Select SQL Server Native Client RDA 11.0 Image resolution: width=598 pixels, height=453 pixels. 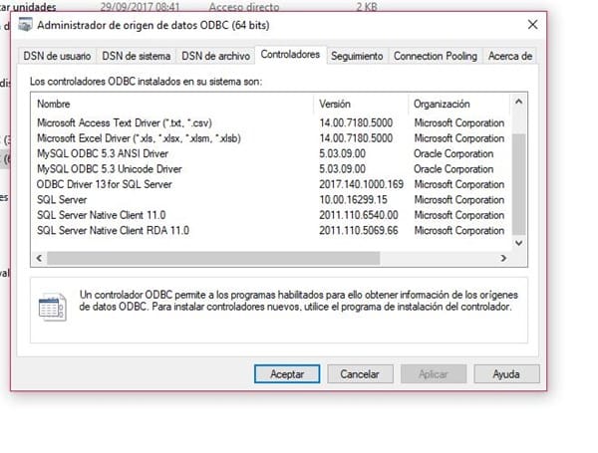point(271,231)
